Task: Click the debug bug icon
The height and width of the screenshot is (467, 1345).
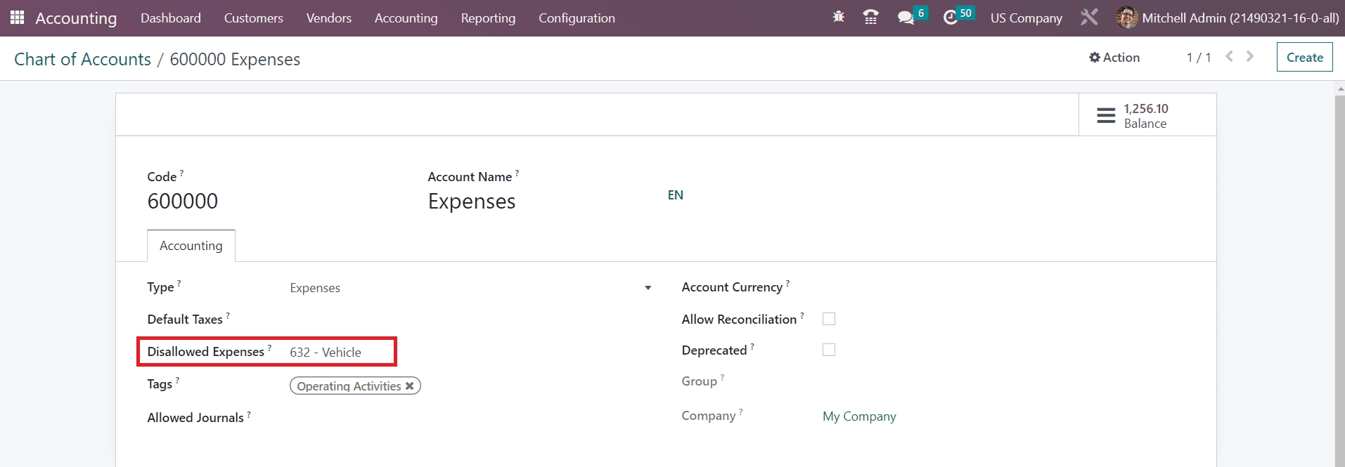Action: [x=838, y=18]
